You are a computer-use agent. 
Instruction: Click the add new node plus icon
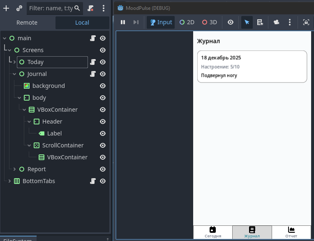pyautogui.click(x=6, y=8)
